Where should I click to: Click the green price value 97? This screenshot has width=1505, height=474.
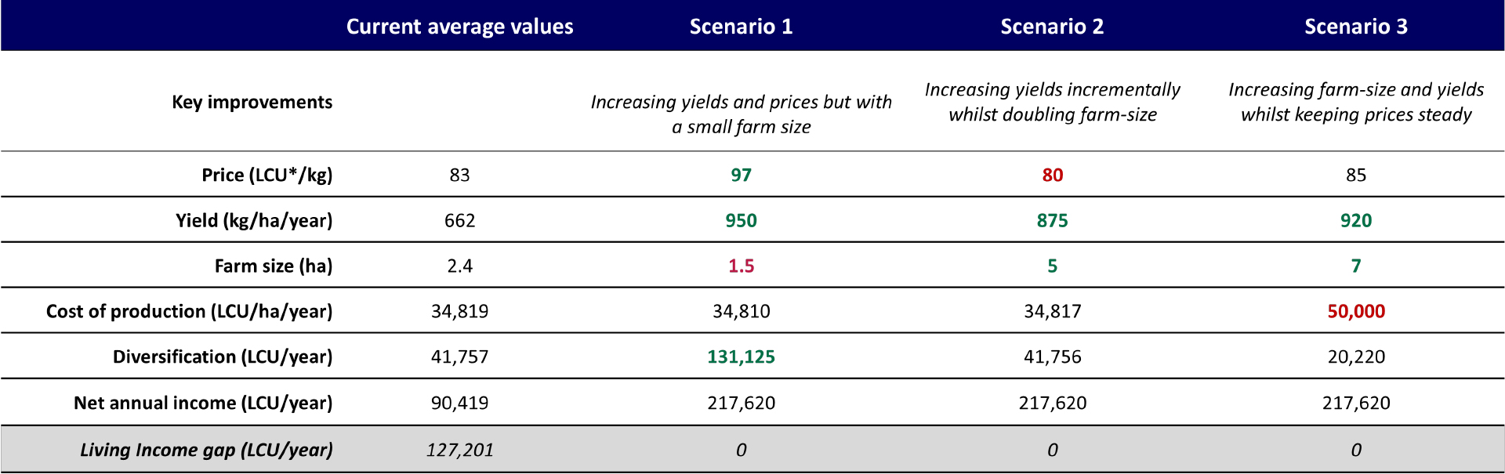click(741, 175)
